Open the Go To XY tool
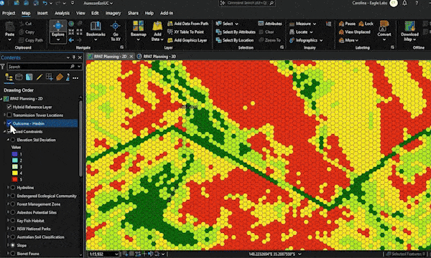431x258 pixels. (116, 32)
